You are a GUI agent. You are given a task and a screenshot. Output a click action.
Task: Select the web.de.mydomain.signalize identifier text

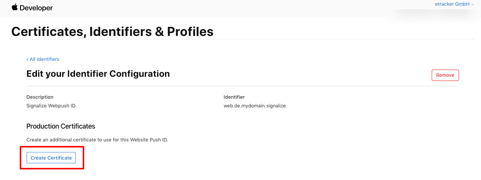coord(255,106)
